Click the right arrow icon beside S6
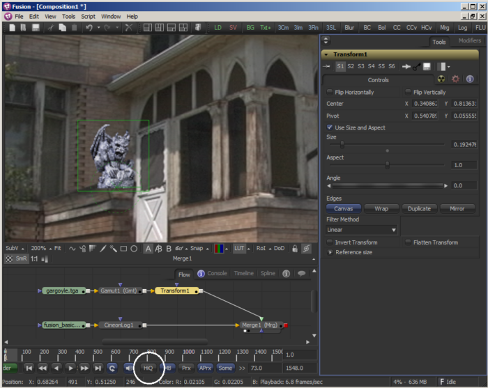This screenshot has height=388, width=488. pyautogui.click(x=406, y=66)
